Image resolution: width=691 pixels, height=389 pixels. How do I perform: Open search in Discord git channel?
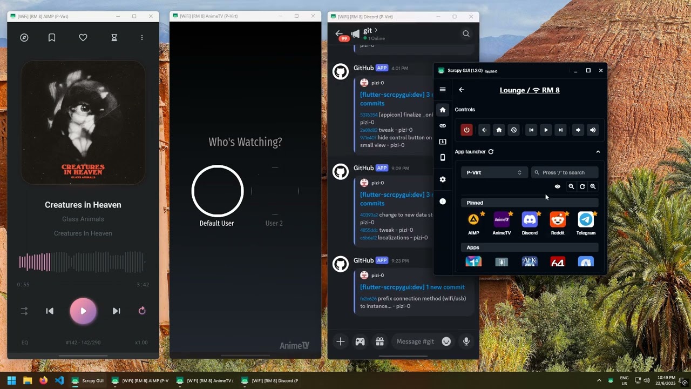(x=466, y=33)
